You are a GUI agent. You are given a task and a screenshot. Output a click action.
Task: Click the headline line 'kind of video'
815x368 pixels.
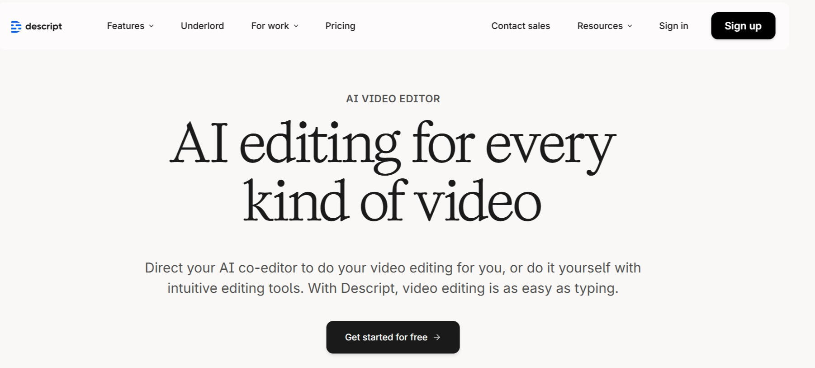pyautogui.click(x=393, y=201)
